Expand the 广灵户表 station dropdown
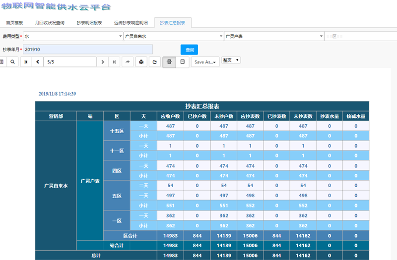This screenshot has width=397, height=260. point(274,36)
